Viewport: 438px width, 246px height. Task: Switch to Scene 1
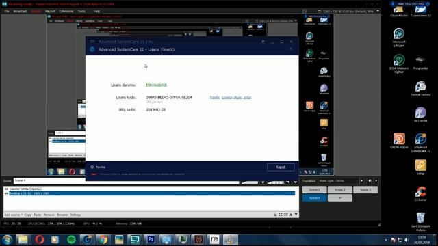tap(314, 190)
